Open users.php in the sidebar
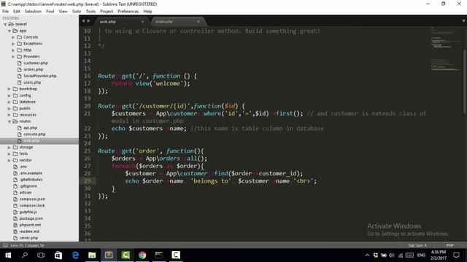 coord(32,82)
